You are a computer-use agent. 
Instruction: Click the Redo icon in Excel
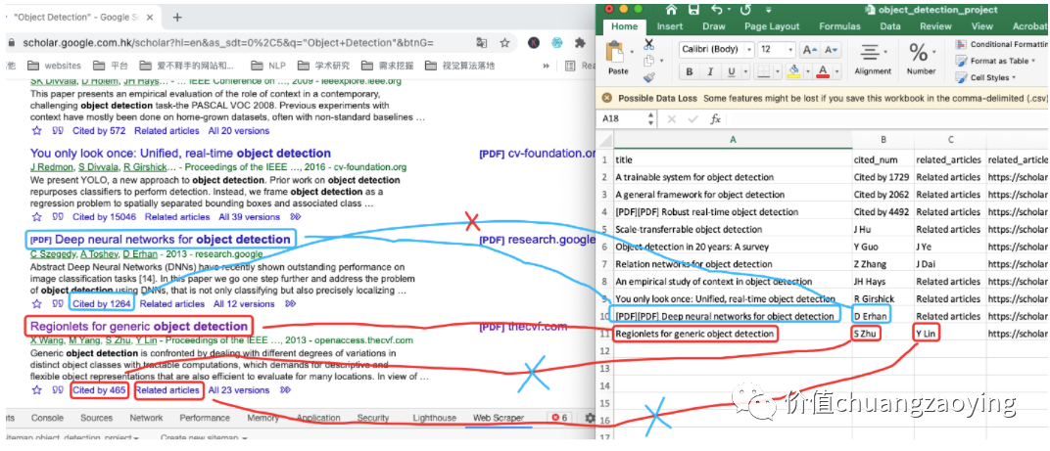pyautogui.click(x=745, y=10)
